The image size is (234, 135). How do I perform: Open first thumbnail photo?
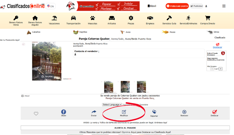tap(109, 87)
